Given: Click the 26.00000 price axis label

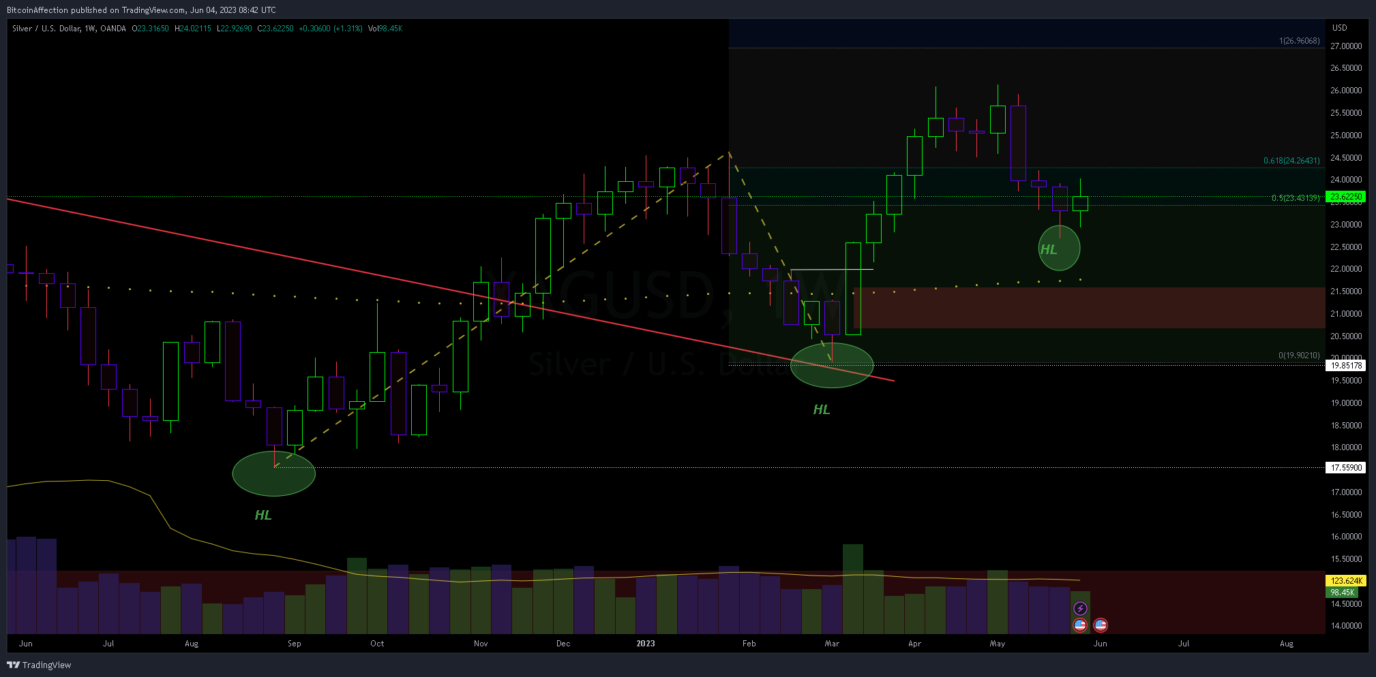Looking at the screenshot, I should click(x=1346, y=91).
